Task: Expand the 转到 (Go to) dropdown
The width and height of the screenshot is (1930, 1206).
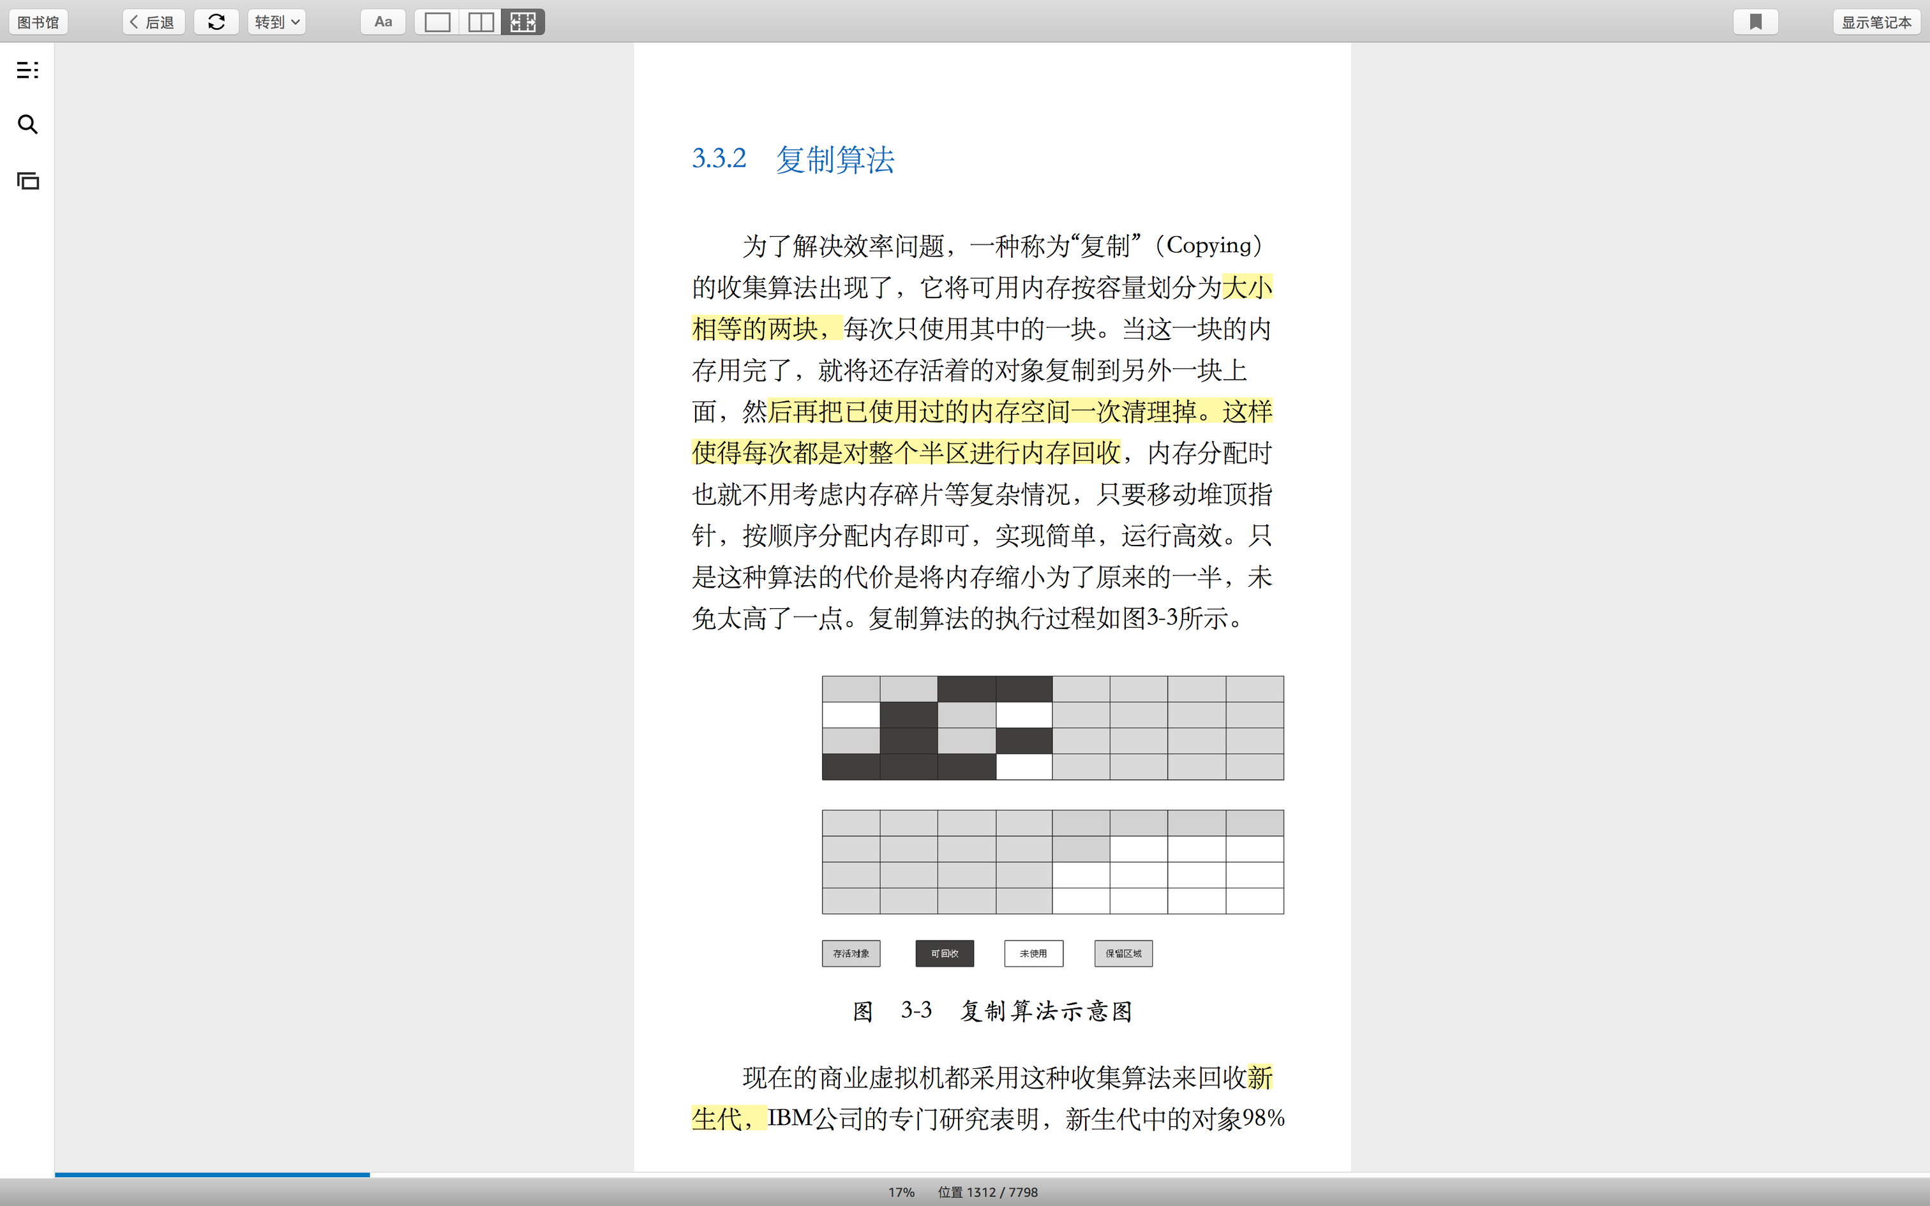Action: click(277, 22)
